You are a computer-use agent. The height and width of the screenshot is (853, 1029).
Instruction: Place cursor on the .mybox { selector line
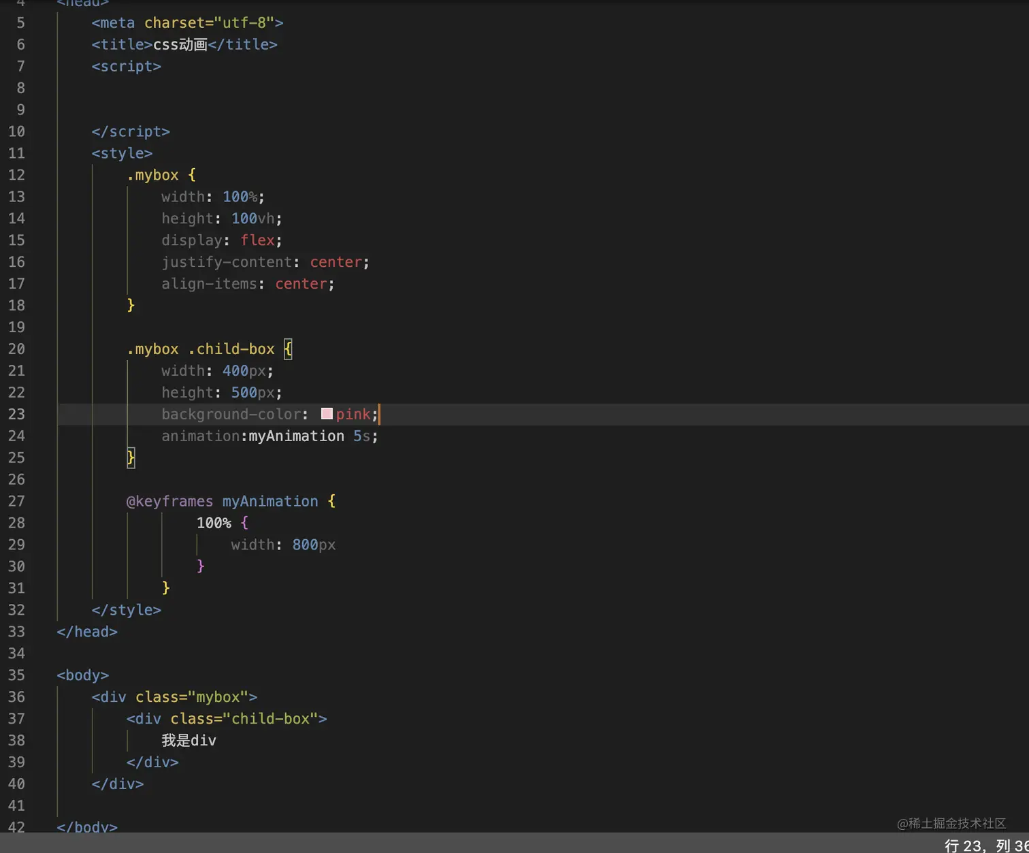[161, 175]
